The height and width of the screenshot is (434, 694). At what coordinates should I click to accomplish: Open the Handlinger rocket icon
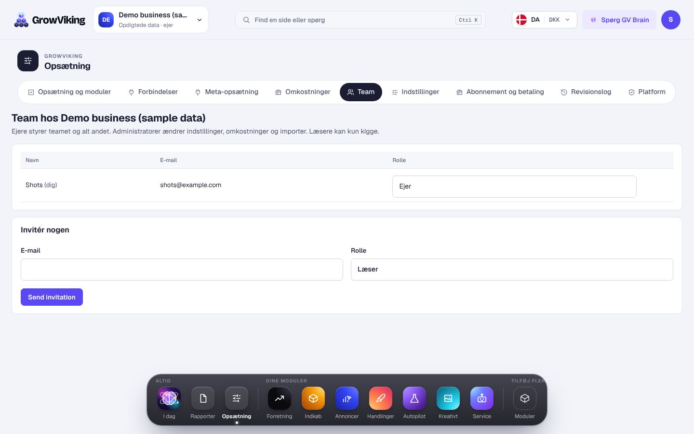pos(381,398)
